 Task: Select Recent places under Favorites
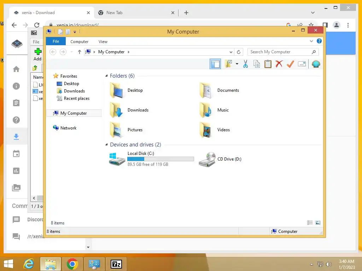point(76,98)
